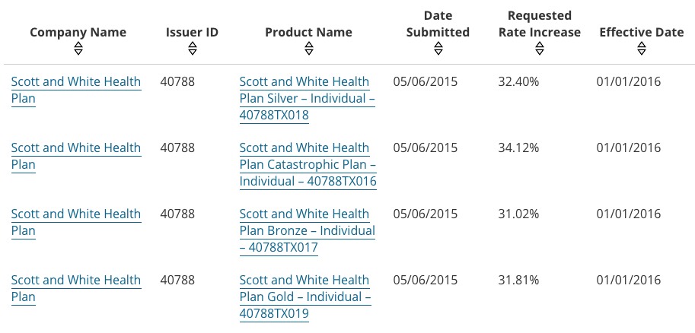Image resolution: width=695 pixels, height=333 pixels.
Task: Sort by Product Name using arrows icon
Action: (308, 49)
